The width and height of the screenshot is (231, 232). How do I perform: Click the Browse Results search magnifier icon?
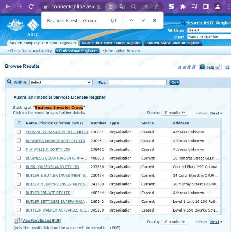(9, 82)
